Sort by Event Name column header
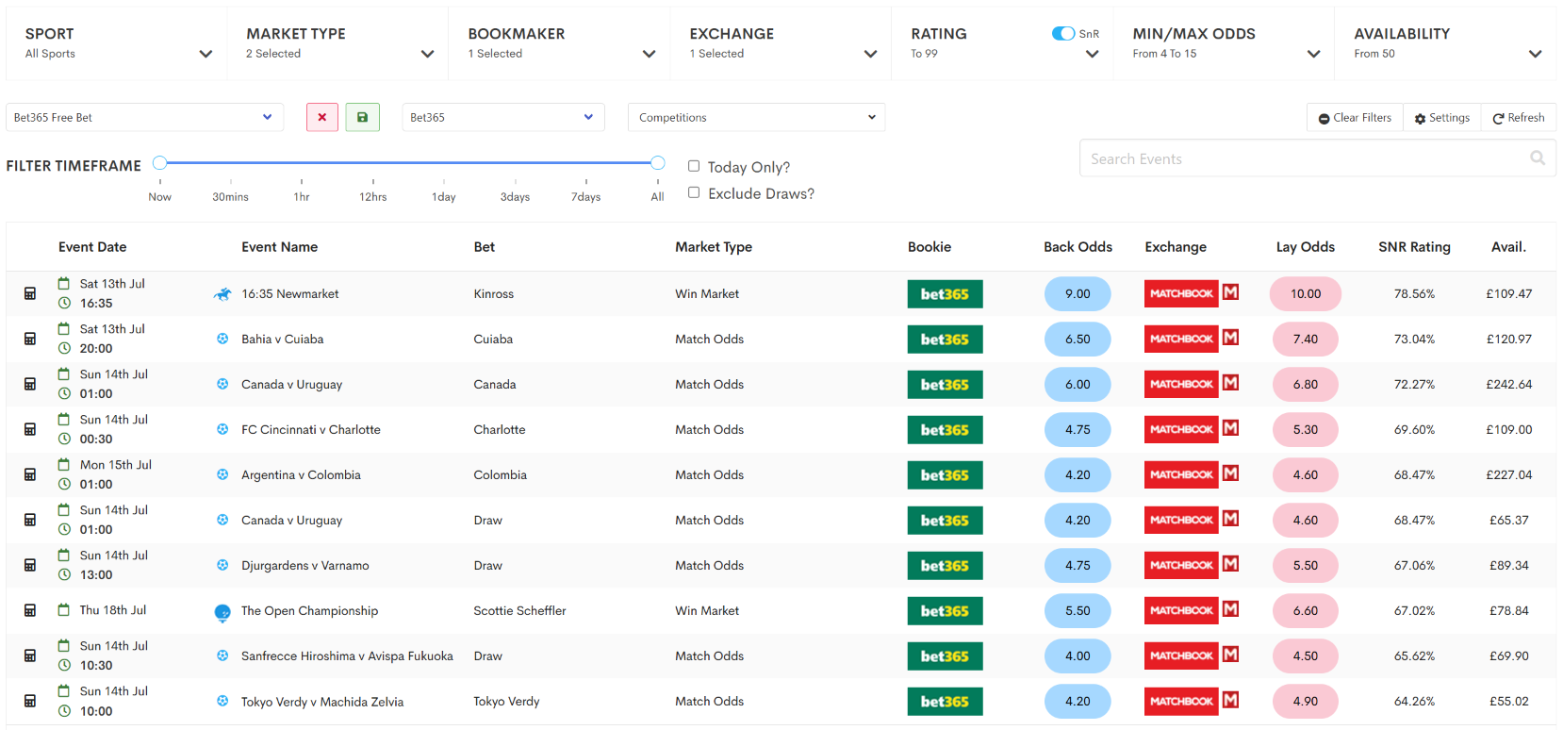Viewport: 1563px width, 730px height. 279,247
